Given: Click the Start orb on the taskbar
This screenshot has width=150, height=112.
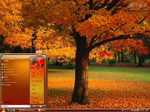Looking at the screenshot, I should [3, 110].
